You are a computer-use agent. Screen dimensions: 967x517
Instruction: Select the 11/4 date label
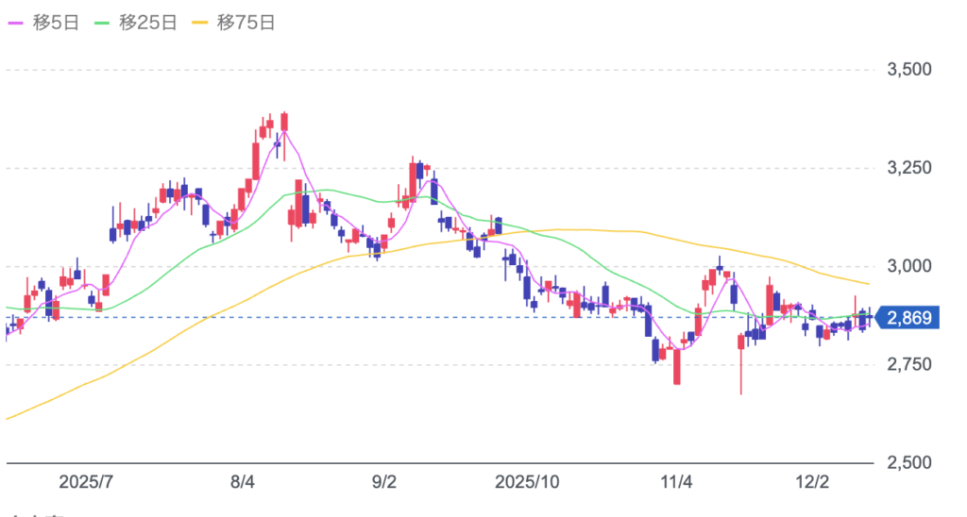(676, 482)
